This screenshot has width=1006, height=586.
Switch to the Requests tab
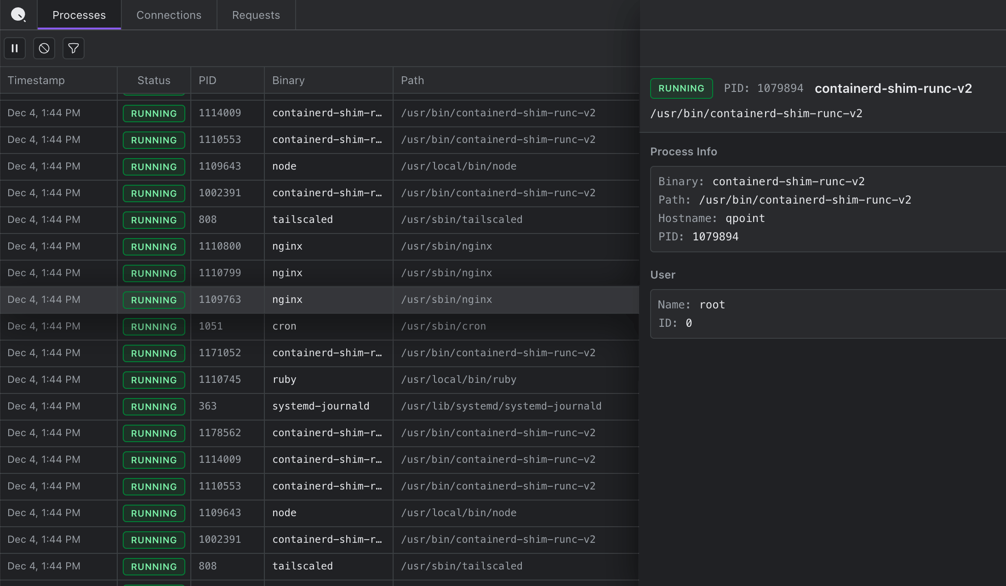pyautogui.click(x=256, y=15)
